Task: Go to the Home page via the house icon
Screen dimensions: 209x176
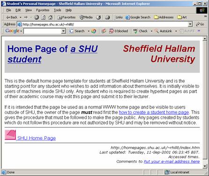Action: [x=50, y=17]
